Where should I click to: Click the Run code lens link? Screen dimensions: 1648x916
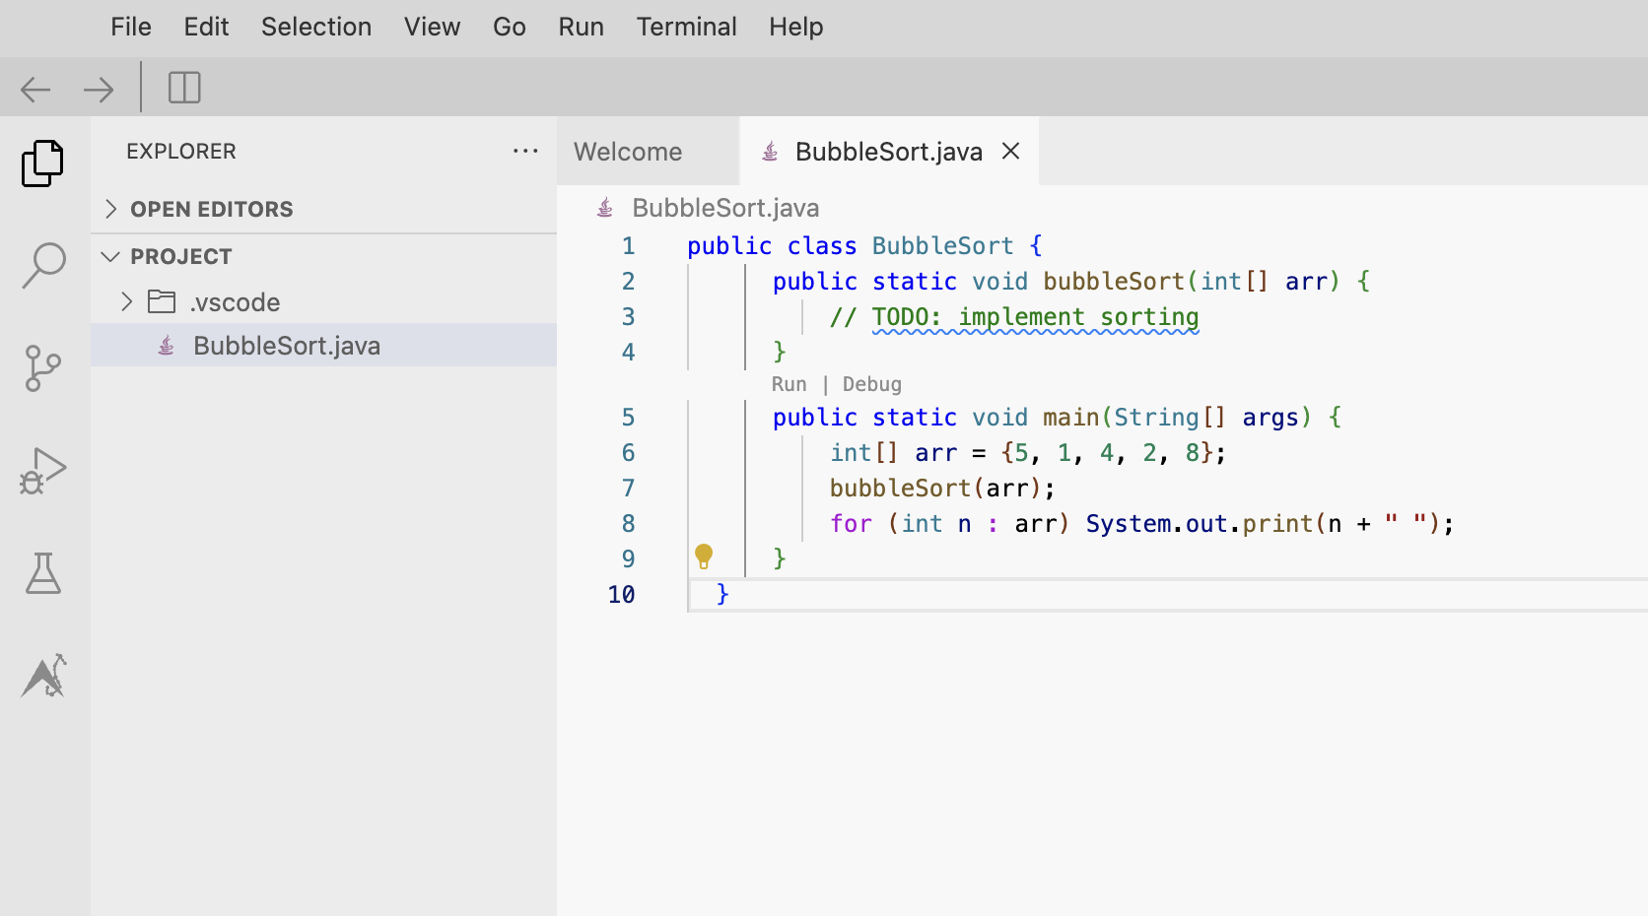click(x=789, y=384)
